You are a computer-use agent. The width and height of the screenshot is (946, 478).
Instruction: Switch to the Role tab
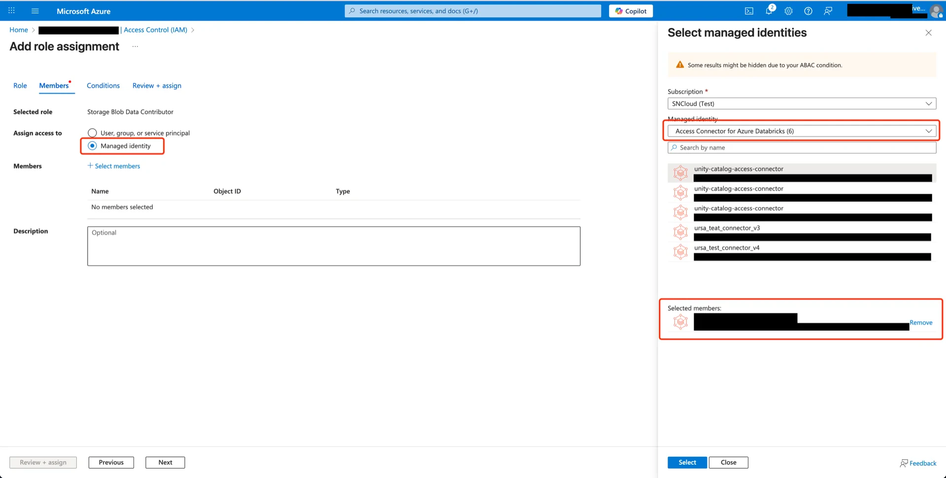20,86
